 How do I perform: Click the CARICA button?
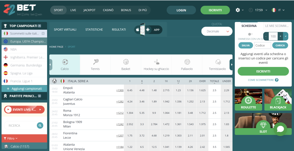(x=280, y=45)
